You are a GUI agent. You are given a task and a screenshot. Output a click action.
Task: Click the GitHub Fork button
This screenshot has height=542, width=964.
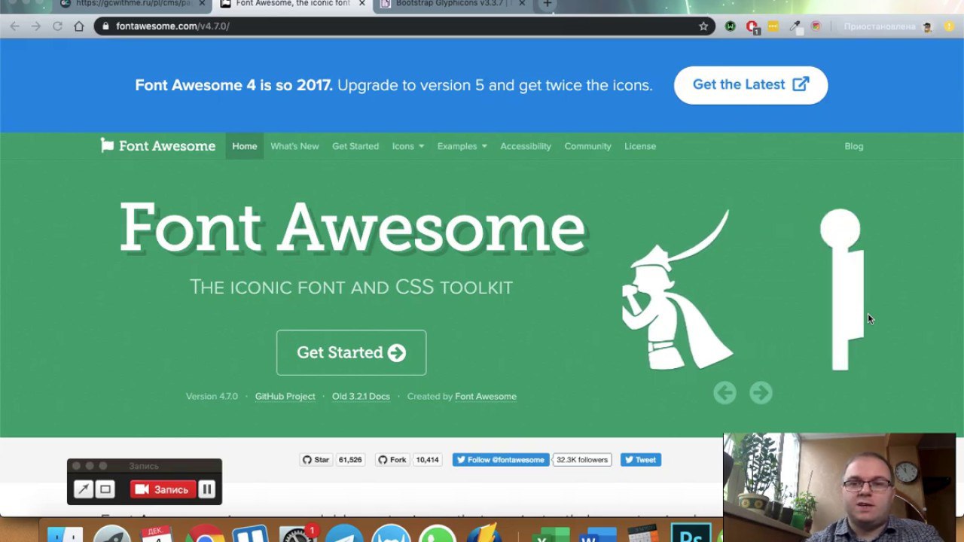tap(392, 460)
